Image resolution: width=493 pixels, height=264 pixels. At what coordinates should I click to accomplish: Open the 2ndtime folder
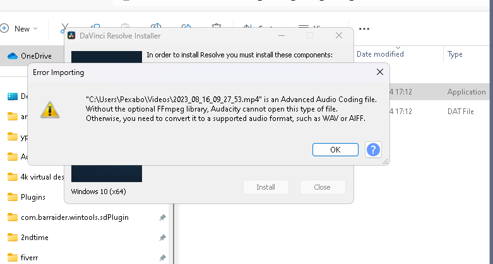[35, 238]
